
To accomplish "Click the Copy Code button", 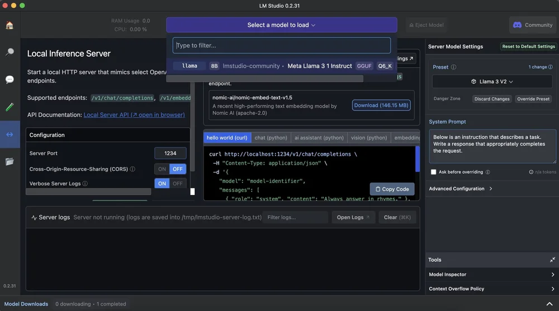I will (x=392, y=189).
